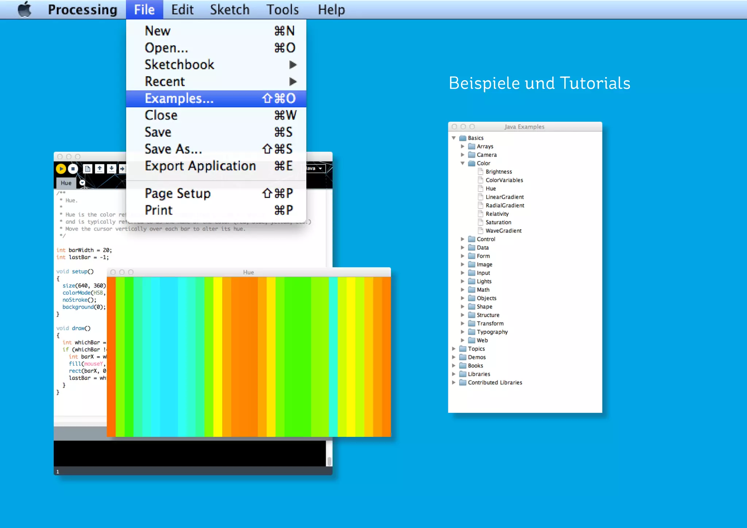
Task: Select the Form folder
Action: [479, 256]
